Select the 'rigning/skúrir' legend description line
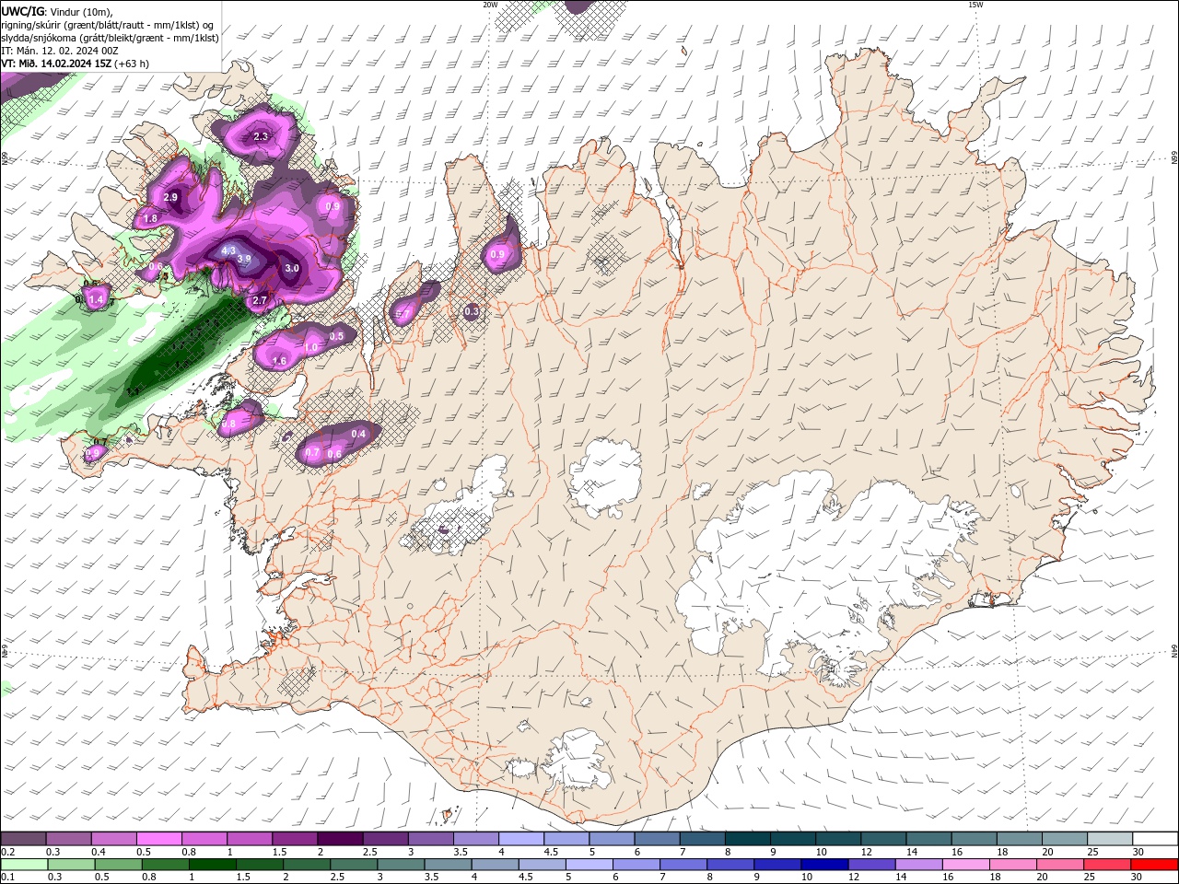 click(106, 25)
